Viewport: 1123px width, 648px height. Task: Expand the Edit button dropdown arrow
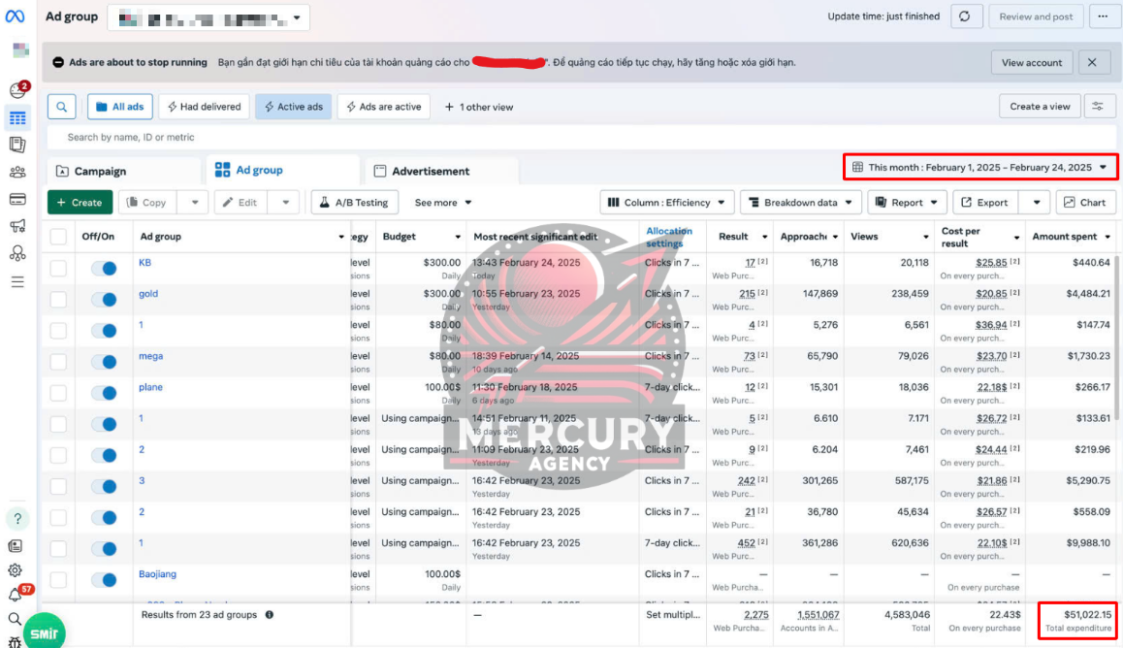click(285, 203)
